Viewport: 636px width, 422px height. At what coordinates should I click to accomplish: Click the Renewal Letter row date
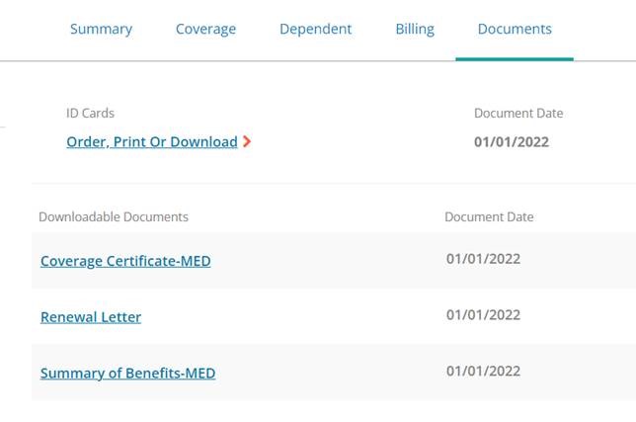(483, 315)
